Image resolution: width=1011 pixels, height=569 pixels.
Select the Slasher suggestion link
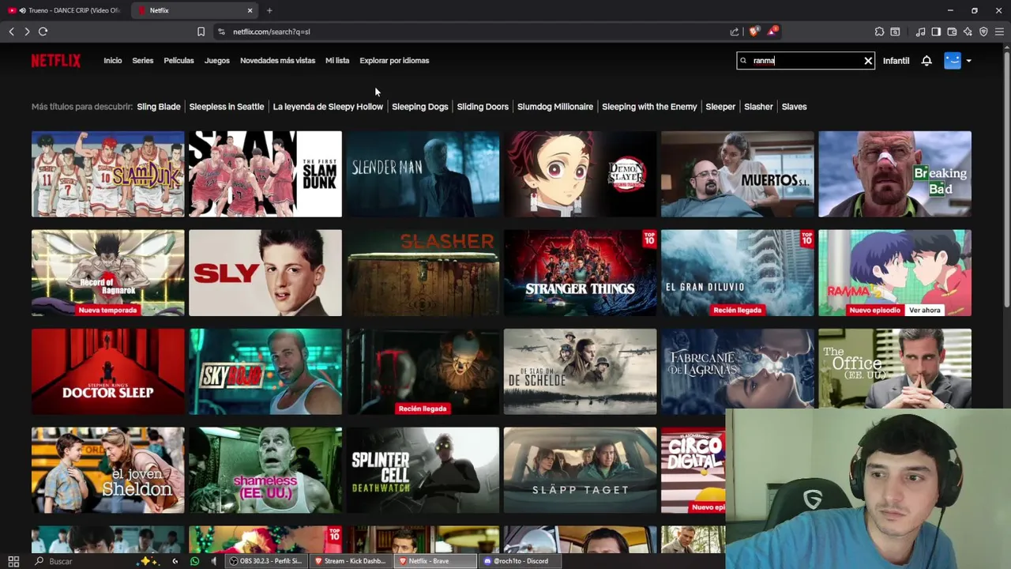758,107
